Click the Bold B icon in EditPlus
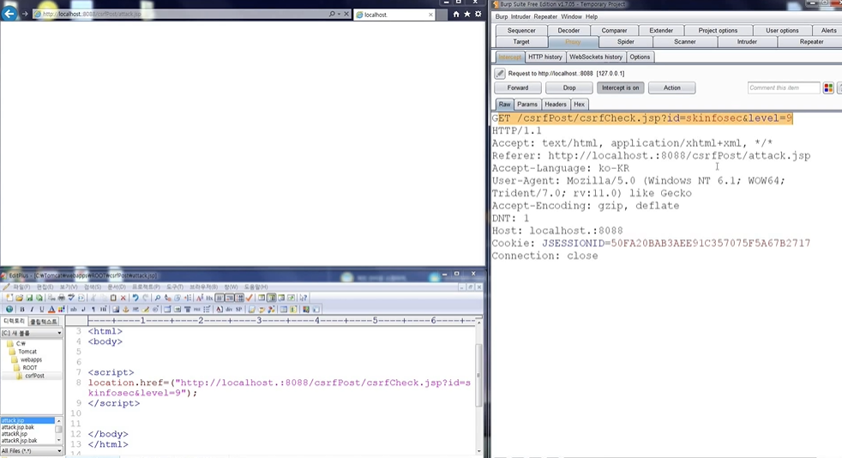This screenshot has width=842, height=458. 22,310
